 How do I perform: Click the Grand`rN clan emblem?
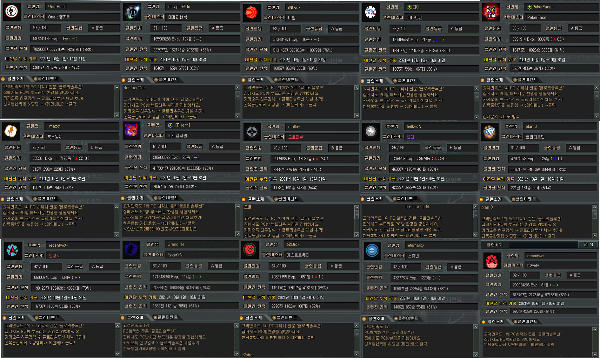coord(131,249)
